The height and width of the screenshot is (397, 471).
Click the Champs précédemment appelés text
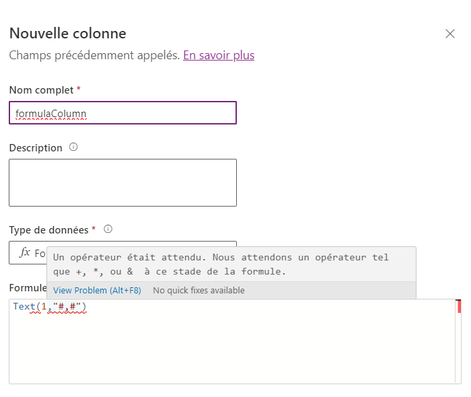tap(94, 55)
